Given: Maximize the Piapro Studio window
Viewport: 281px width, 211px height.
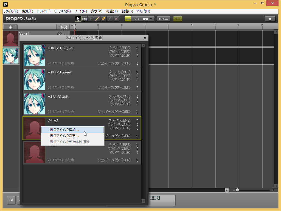Looking at the screenshot, I should (x=263, y=3).
